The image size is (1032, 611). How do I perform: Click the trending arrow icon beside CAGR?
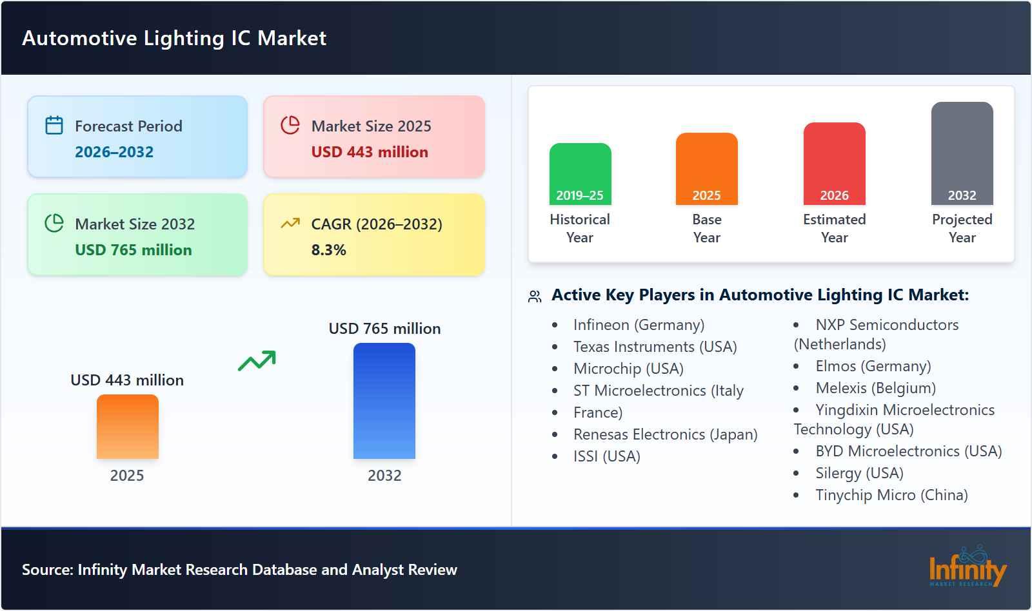[290, 223]
